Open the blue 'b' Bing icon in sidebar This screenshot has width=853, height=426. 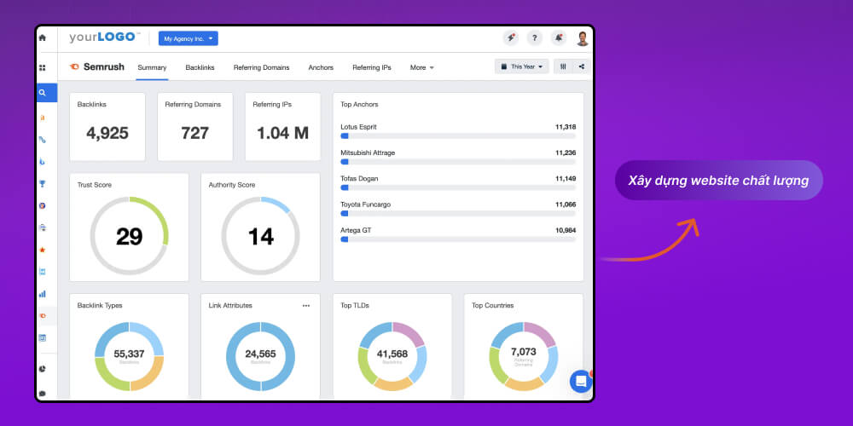(x=43, y=161)
